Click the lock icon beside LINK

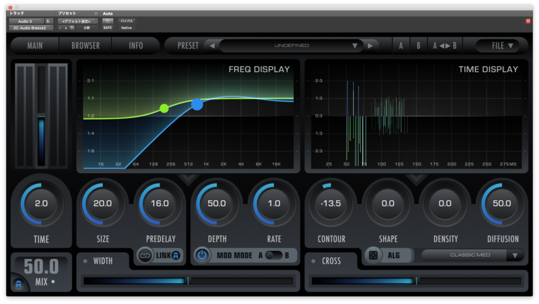pyautogui.click(x=176, y=256)
